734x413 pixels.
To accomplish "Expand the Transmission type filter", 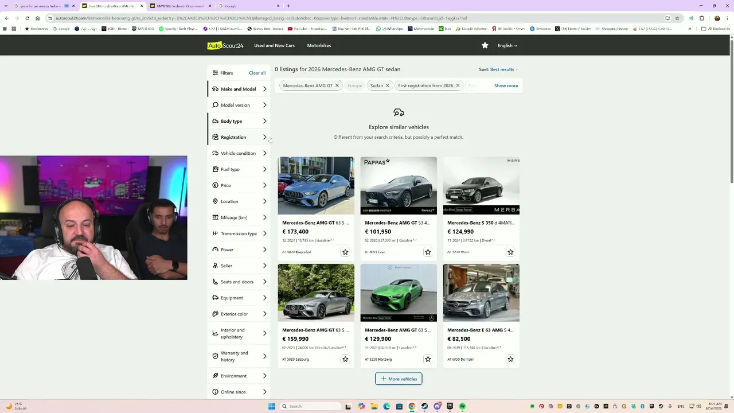I will pyautogui.click(x=239, y=233).
